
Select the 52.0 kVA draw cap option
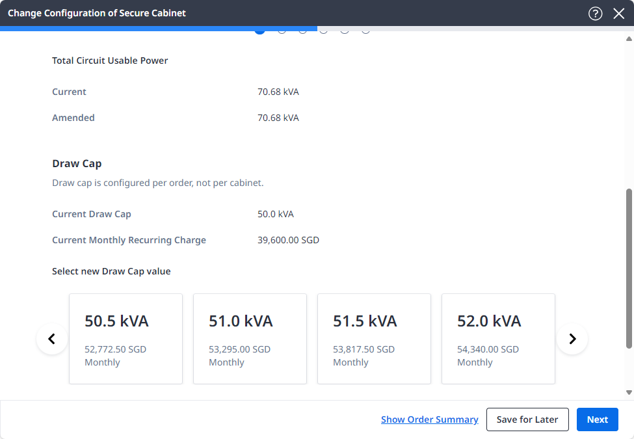point(498,339)
